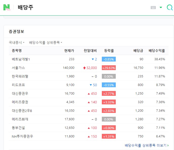Click the 12,650 current price cell
This screenshot has width=174, height=150.
(69, 128)
